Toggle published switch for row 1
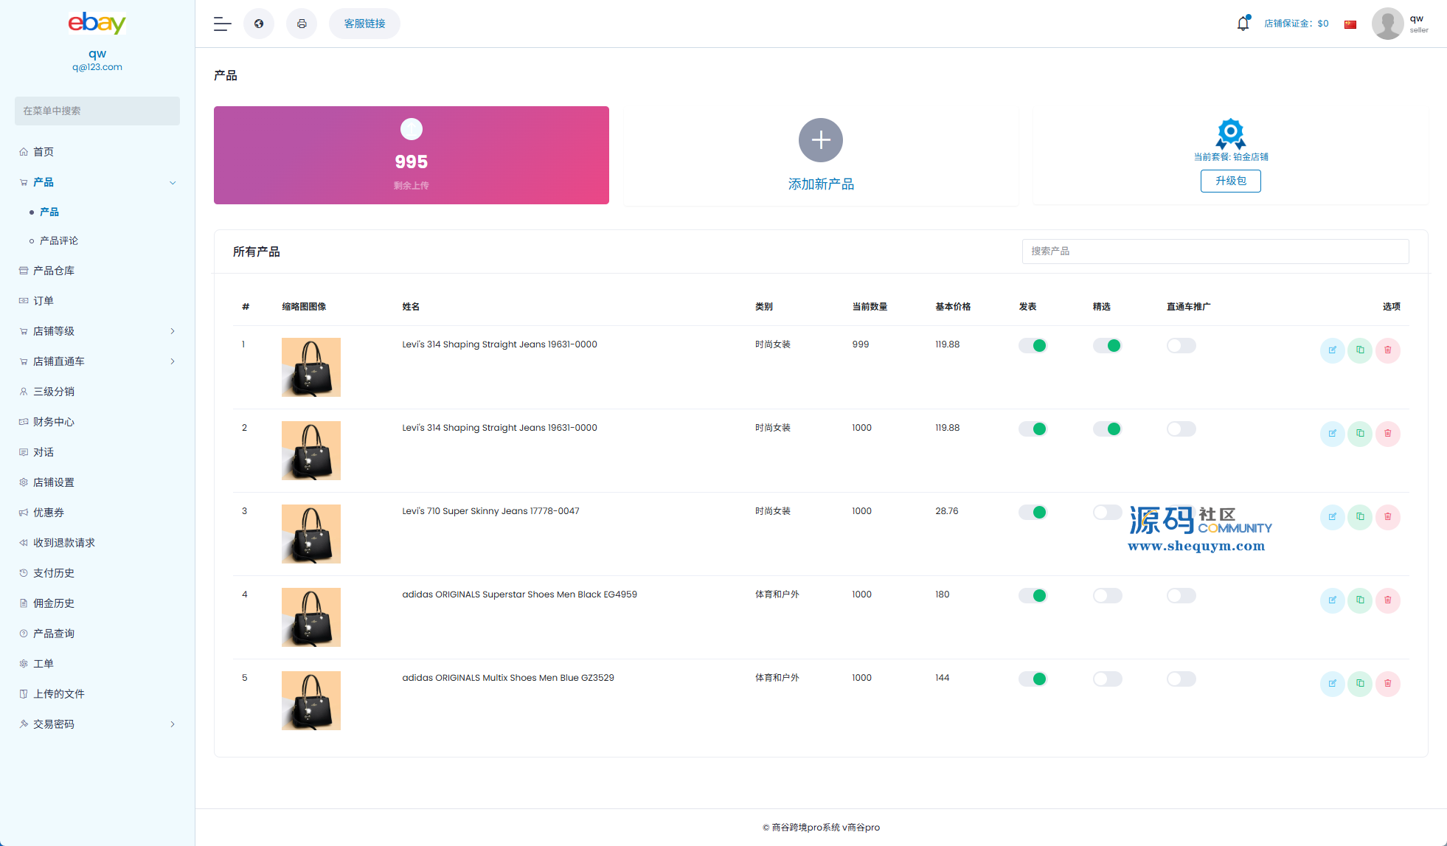 (1033, 346)
